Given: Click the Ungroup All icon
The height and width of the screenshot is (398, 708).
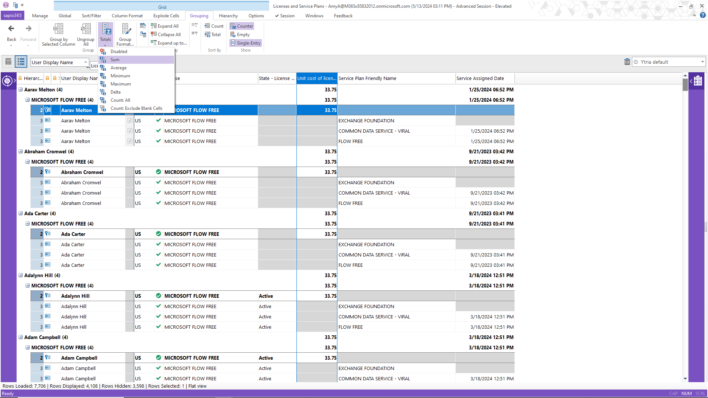Looking at the screenshot, I should (86, 29).
